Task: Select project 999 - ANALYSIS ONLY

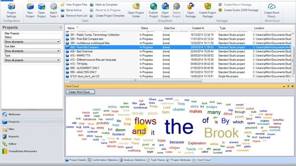Action: (x=179, y=72)
